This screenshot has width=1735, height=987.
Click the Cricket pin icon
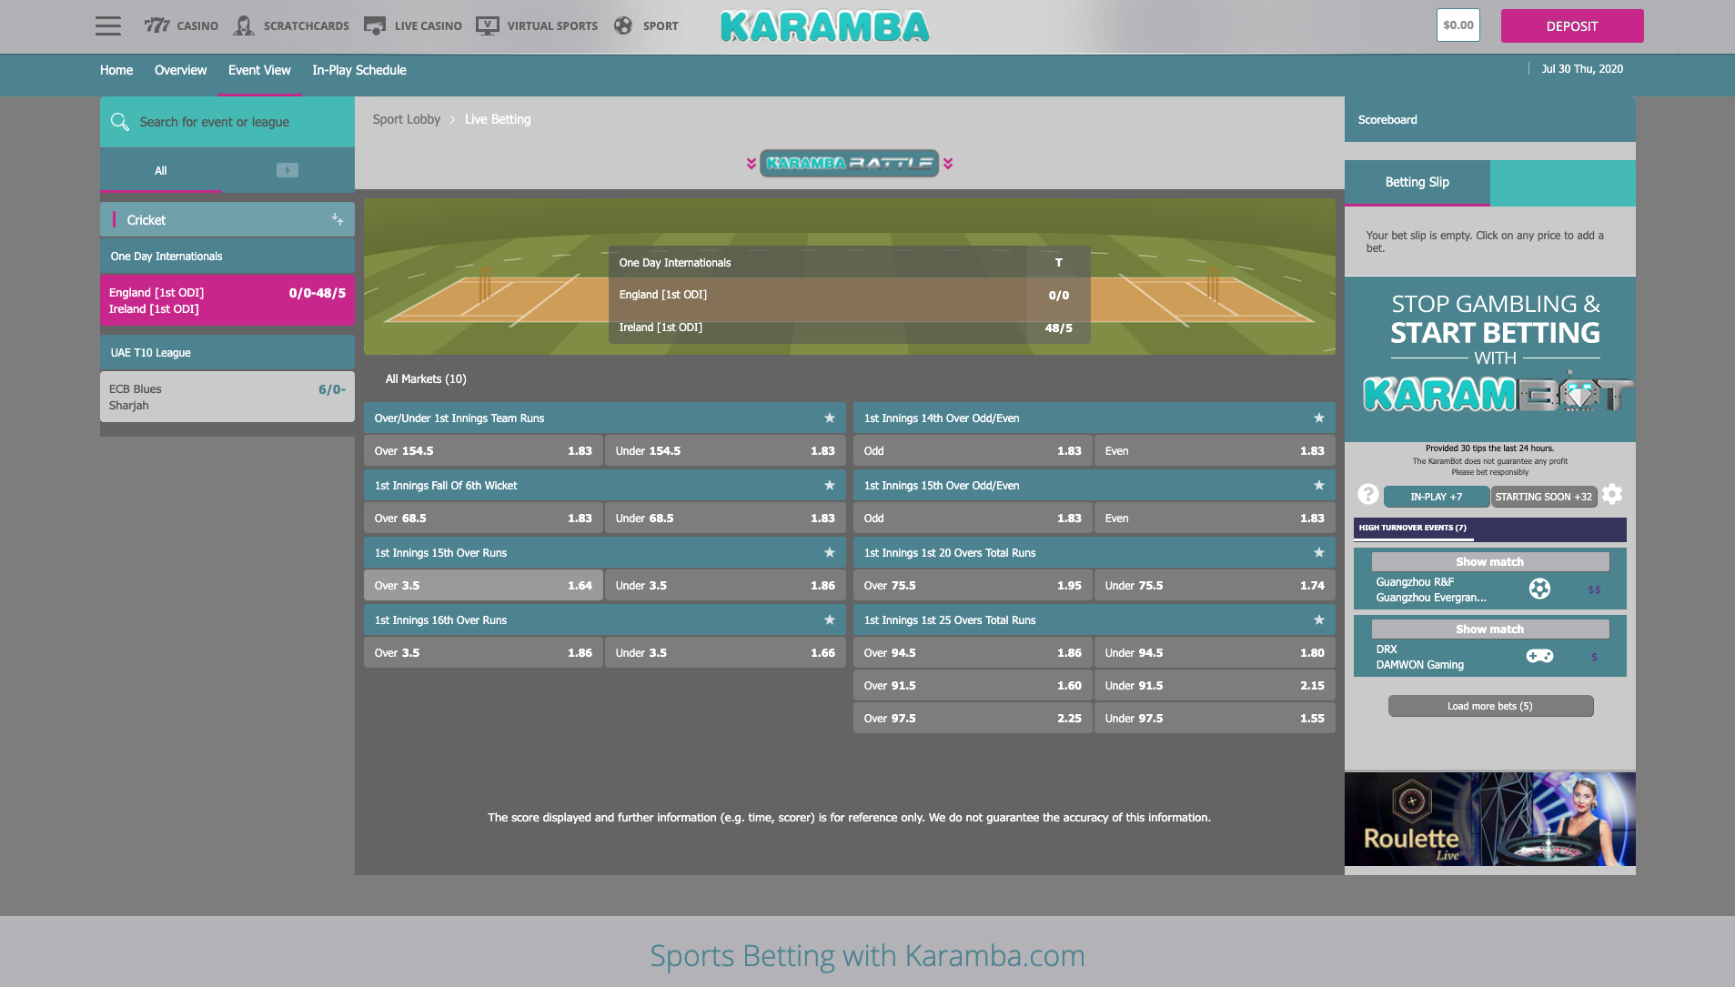point(338,219)
